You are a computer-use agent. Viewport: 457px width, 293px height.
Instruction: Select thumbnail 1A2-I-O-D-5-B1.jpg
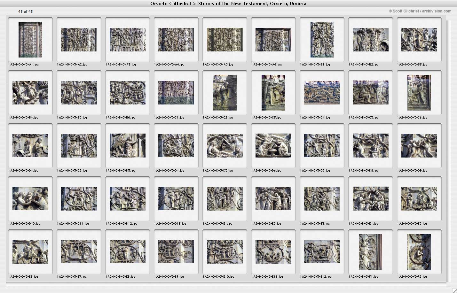322,40
